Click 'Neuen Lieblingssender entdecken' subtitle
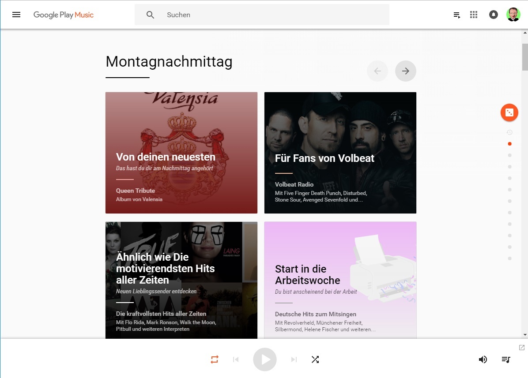 [156, 291]
